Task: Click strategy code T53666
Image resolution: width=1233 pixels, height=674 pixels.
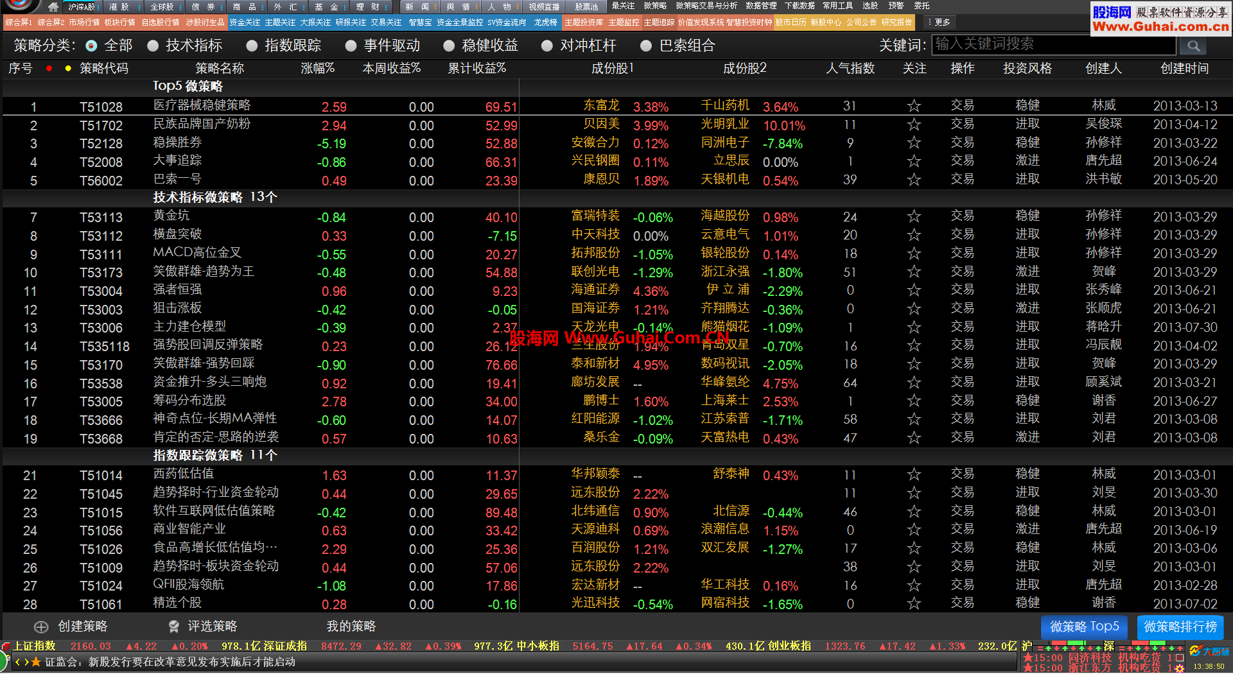Action: (x=101, y=420)
